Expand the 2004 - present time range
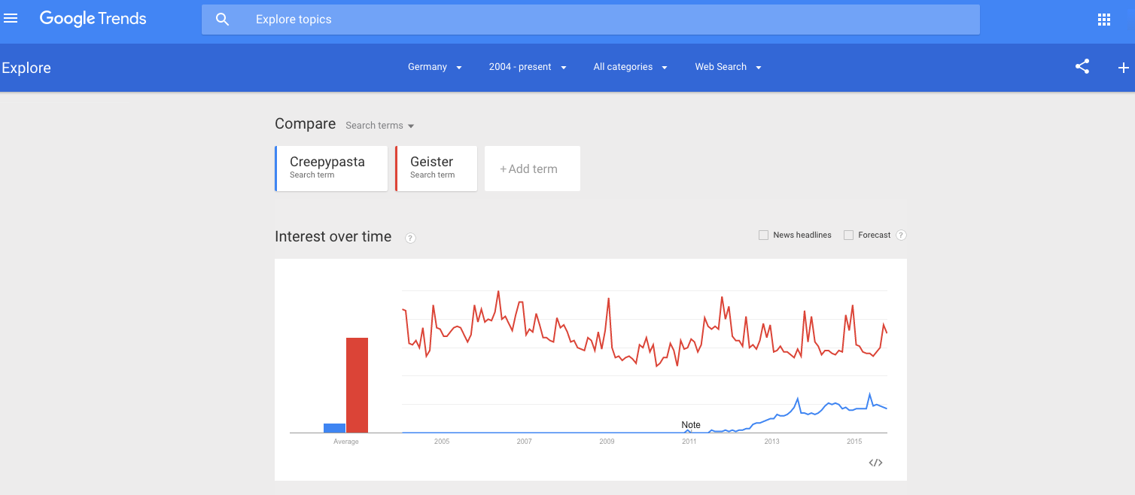The height and width of the screenshot is (495, 1135). (528, 67)
